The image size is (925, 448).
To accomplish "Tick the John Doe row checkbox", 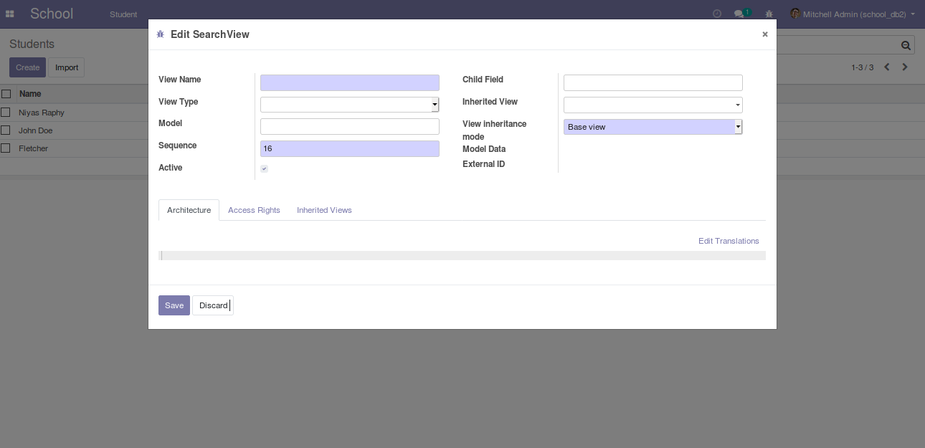I will click(6, 130).
